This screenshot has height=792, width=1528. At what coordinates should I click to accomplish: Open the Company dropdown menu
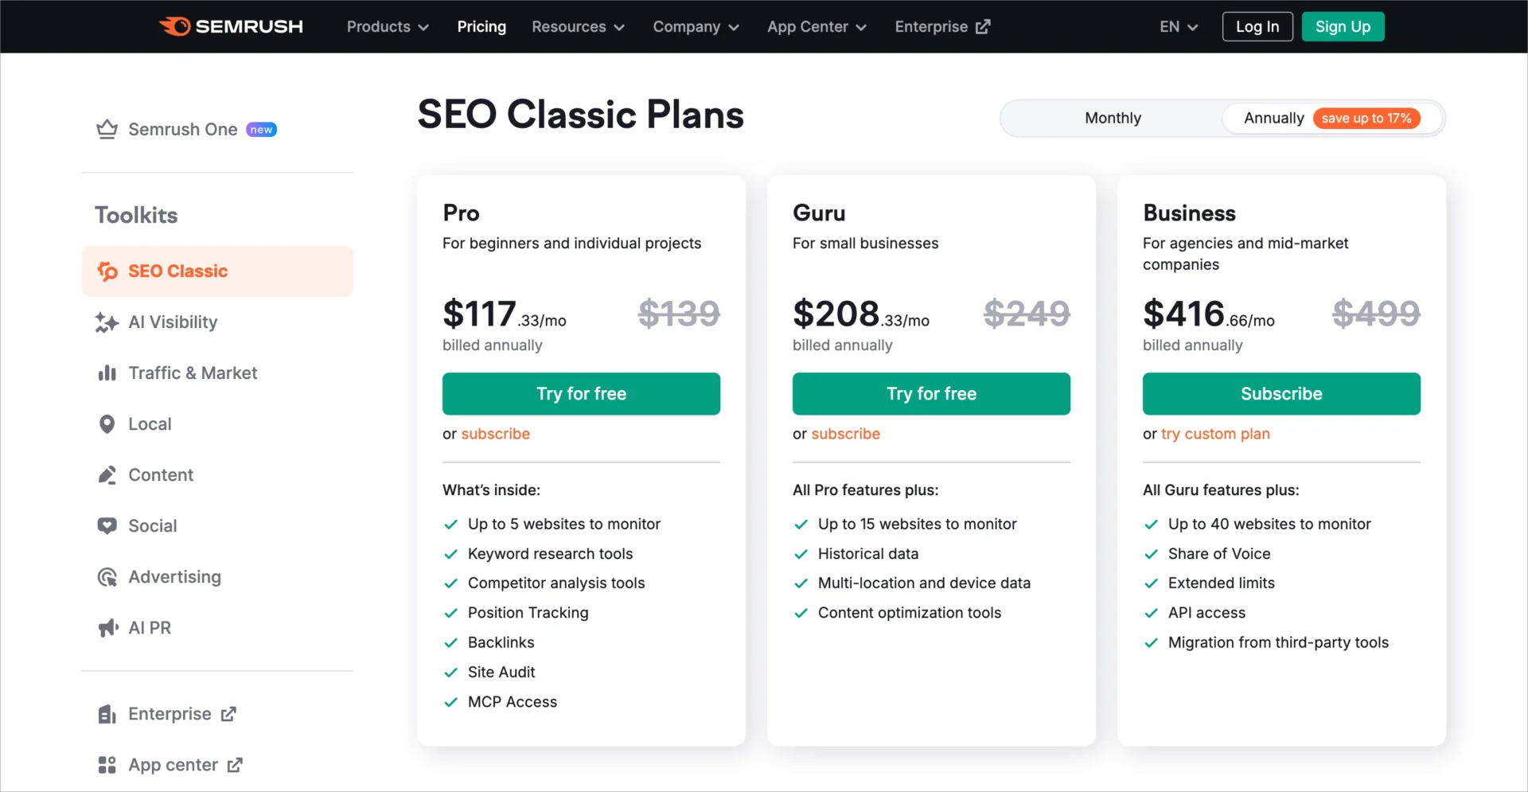[x=695, y=26]
